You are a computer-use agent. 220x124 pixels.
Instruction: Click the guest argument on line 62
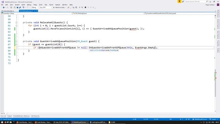point(133,29)
